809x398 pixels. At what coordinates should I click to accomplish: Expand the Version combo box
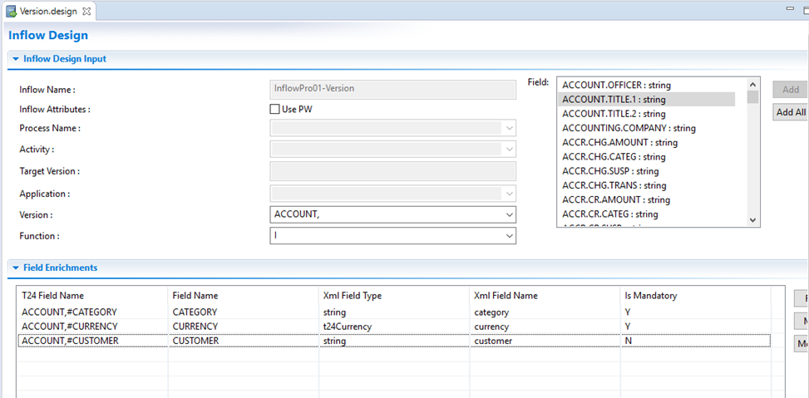pos(508,214)
